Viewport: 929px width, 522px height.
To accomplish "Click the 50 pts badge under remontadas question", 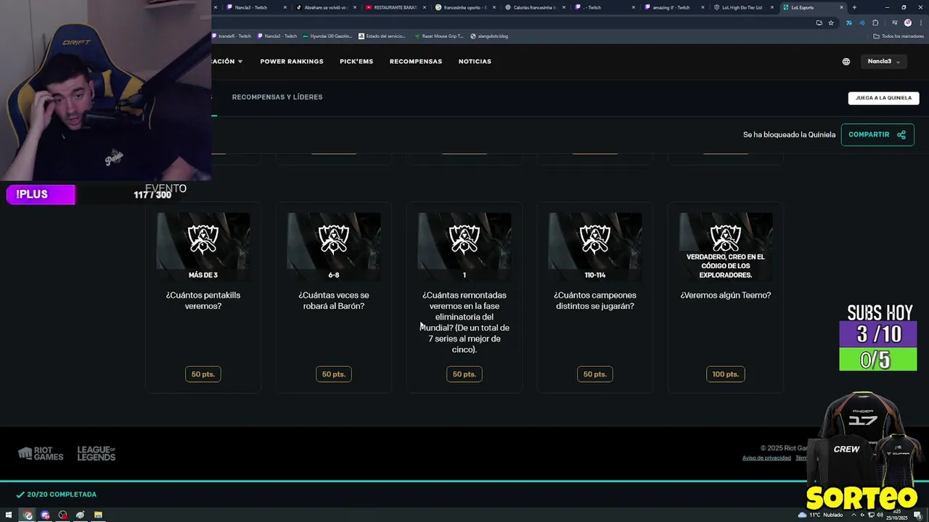I will pyautogui.click(x=464, y=374).
